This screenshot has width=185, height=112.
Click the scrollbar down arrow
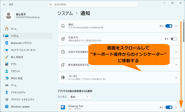(x=184, y=110)
